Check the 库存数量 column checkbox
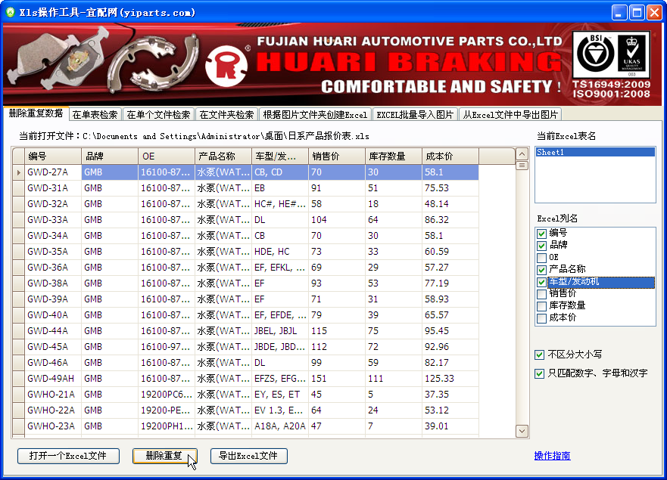This screenshot has width=667, height=480. coord(541,306)
